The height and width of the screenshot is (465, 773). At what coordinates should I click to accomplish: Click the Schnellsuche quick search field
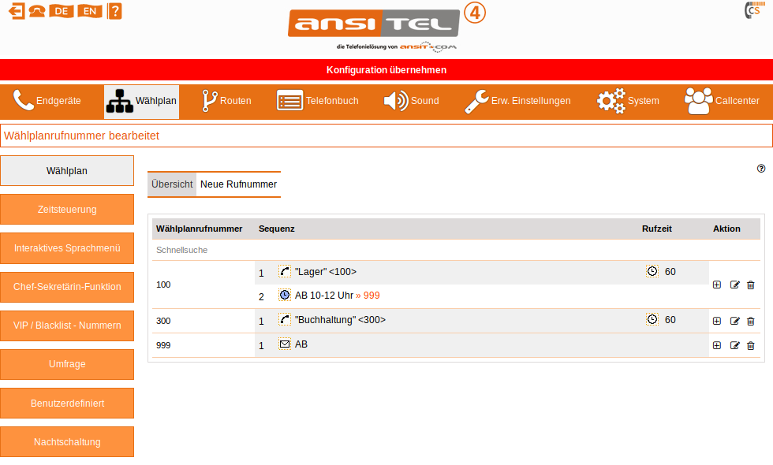point(182,250)
